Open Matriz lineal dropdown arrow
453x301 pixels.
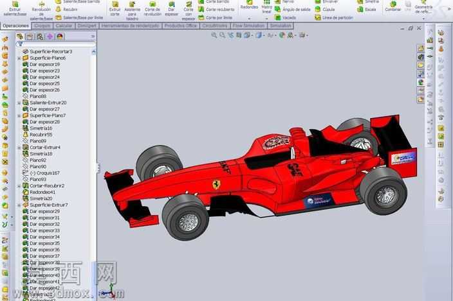point(266,19)
